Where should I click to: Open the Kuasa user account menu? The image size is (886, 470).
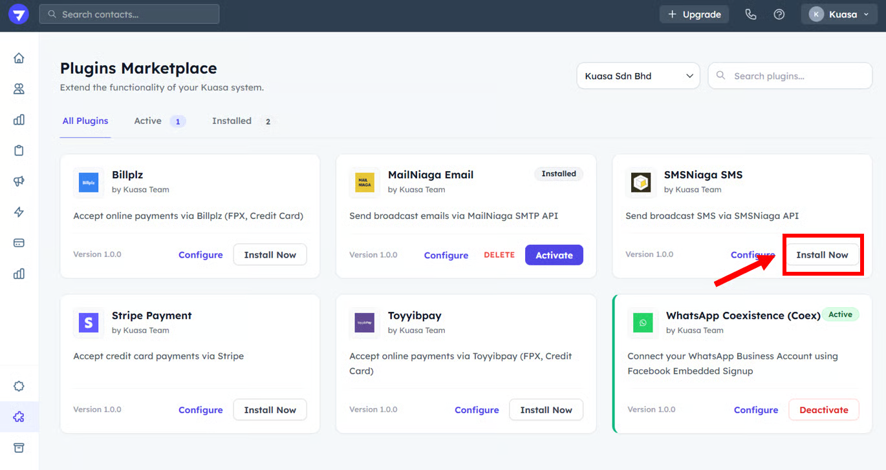tap(839, 14)
